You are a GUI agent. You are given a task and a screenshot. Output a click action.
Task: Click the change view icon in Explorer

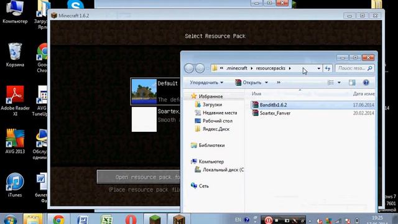pyautogui.click(x=330, y=83)
